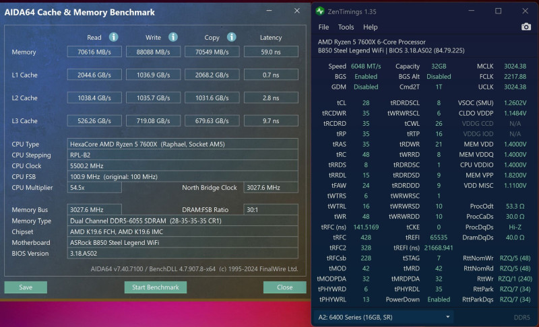This screenshot has height=327, width=539.
Task: Click the Speed 6048 MT/s value in ZenTimings
Action: pyautogui.click(x=366, y=66)
